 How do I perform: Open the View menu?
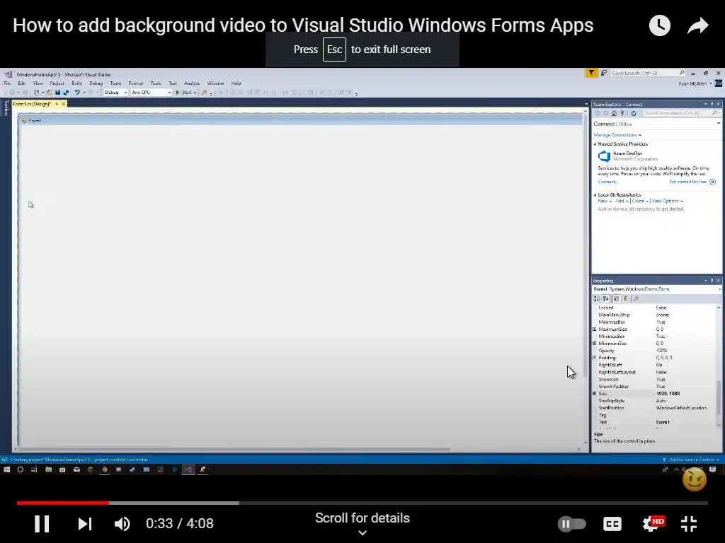tap(38, 83)
